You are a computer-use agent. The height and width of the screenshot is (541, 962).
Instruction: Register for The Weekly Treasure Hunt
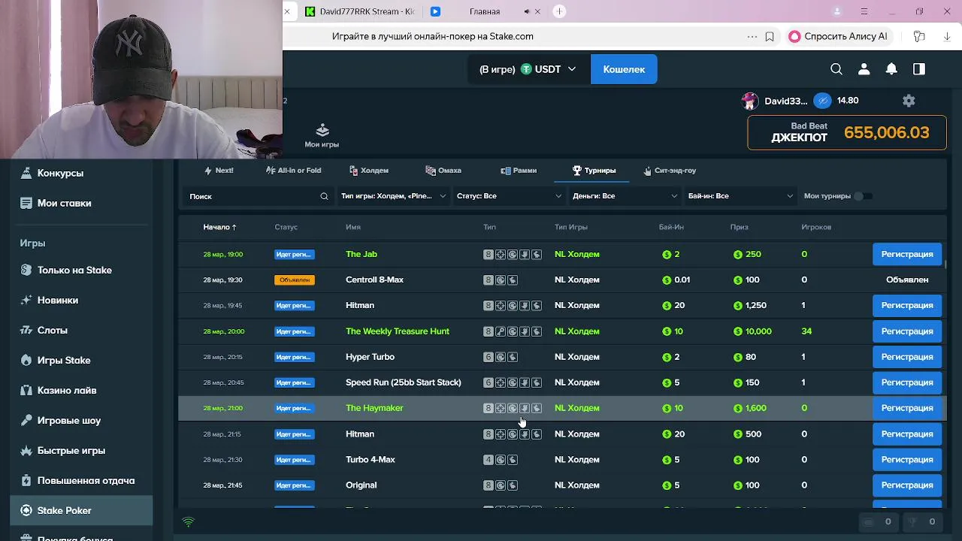(907, 331)
